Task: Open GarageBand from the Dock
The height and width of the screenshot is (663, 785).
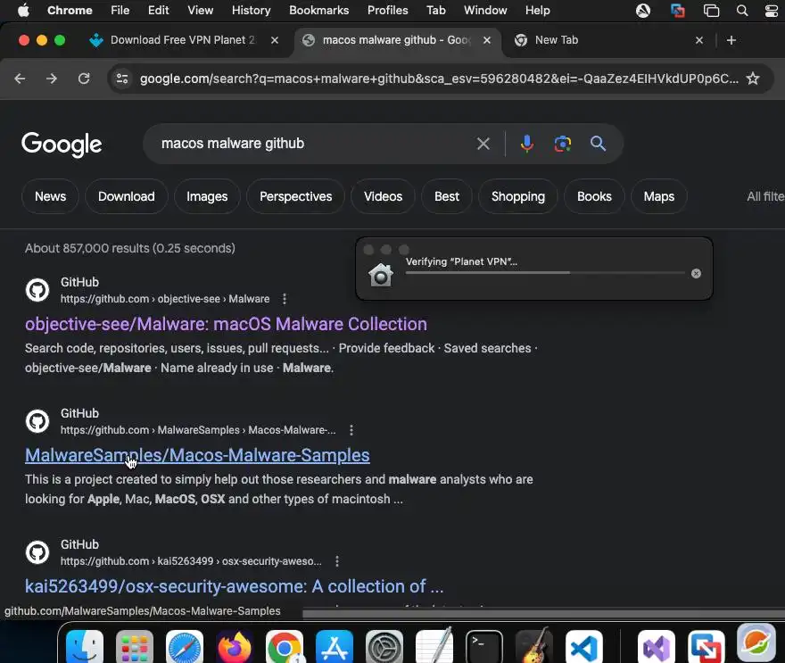Action: [x=534, y=646]
